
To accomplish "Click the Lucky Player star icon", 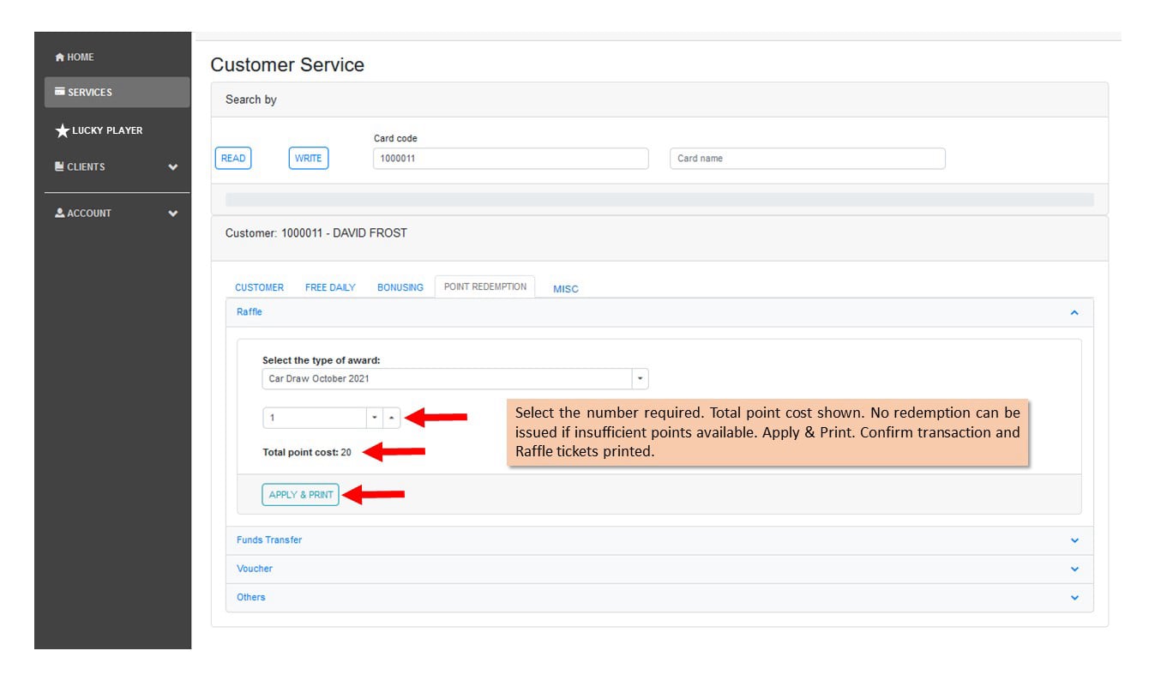I will (62, 130).
